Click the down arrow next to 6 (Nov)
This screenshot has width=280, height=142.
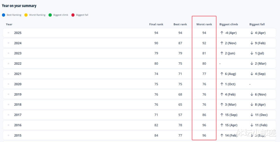click(252, 94)
